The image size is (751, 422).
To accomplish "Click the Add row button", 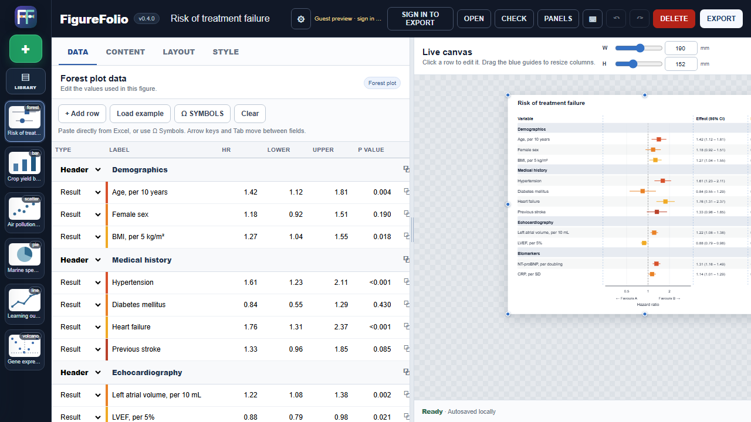I will 82,114.
